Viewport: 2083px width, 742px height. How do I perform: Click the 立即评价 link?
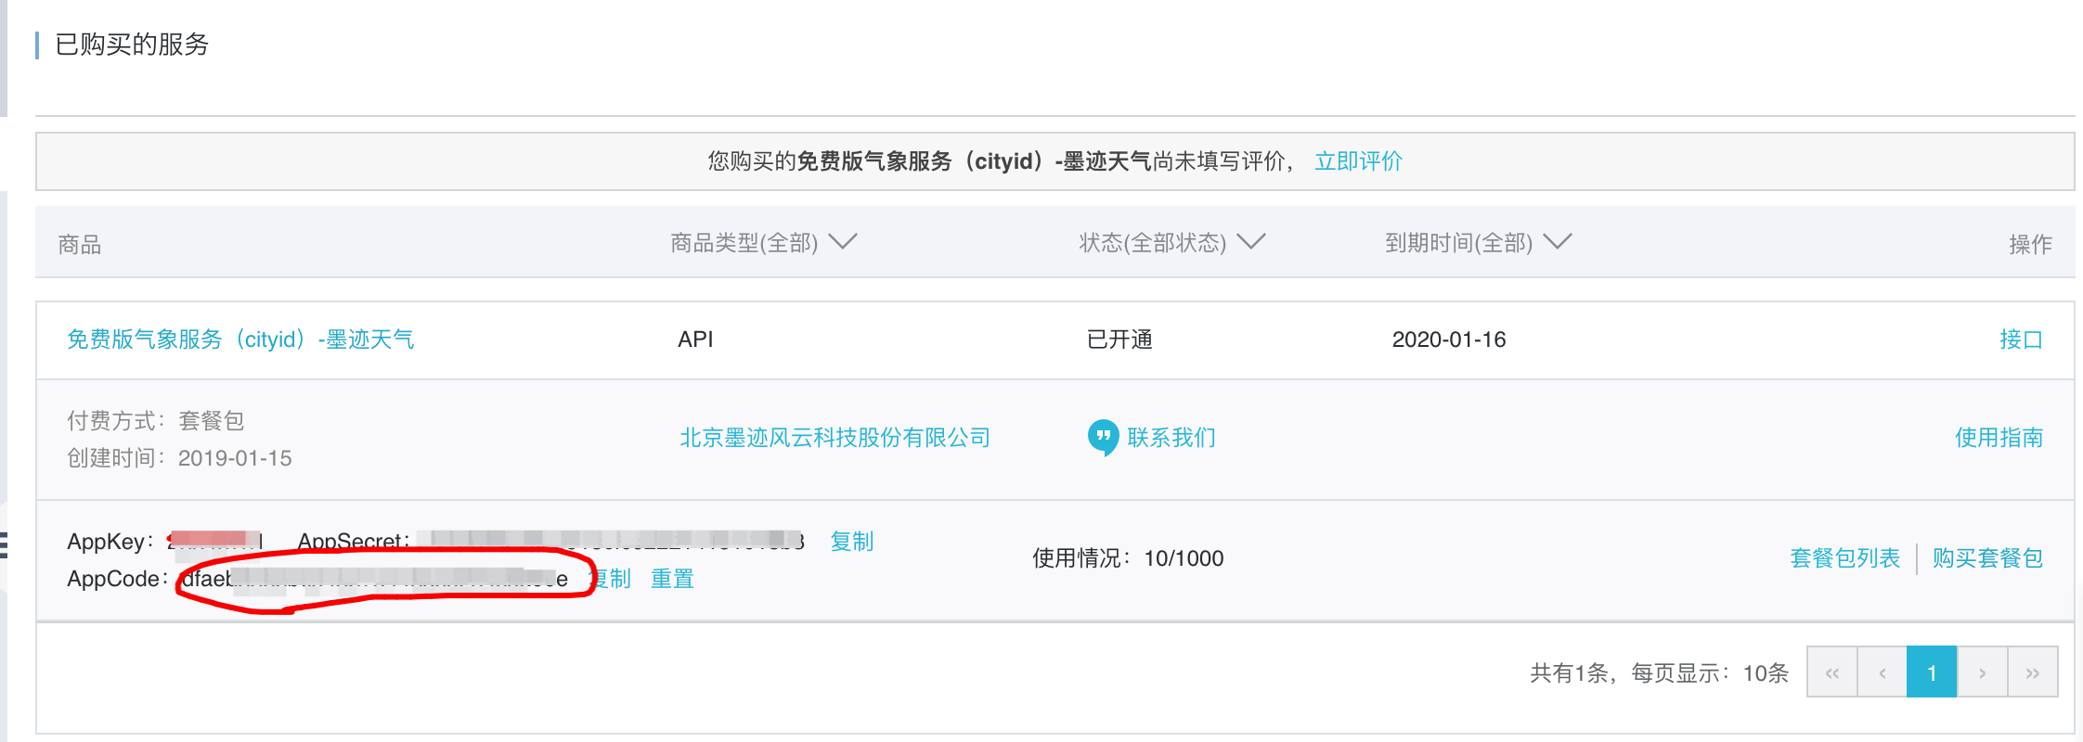tap(1358, 161)
